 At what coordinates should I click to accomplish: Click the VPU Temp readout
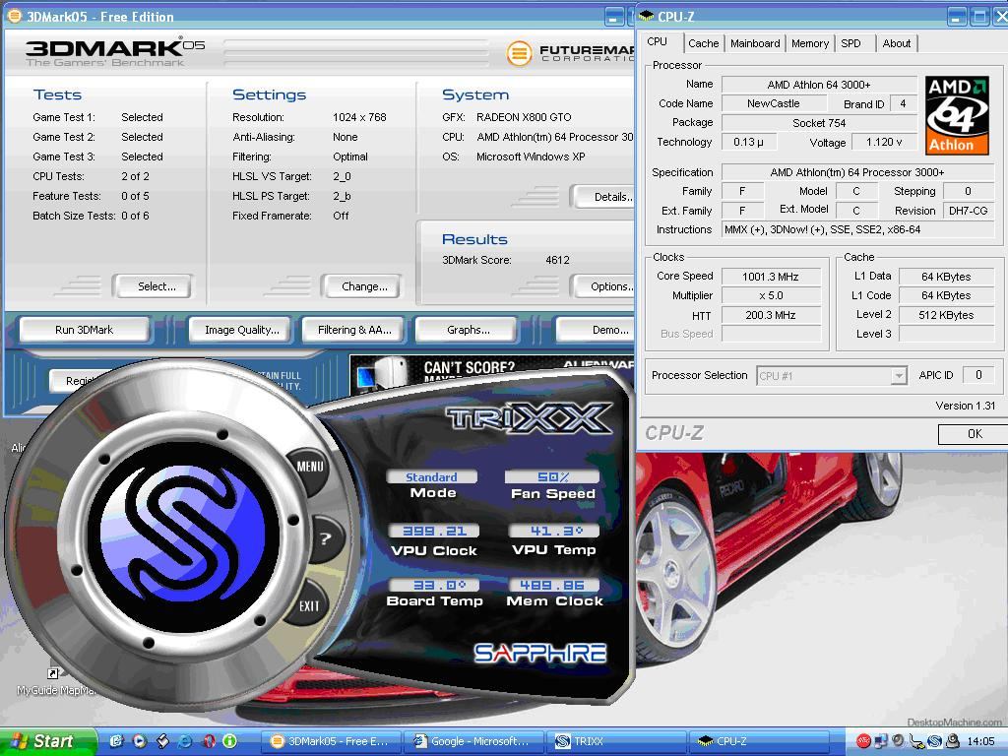point(554,531)
